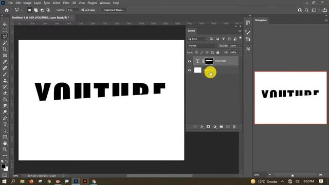Switch to the Layers tab
The width and height of the screenshot is (329, 185).
coord(191,31)
